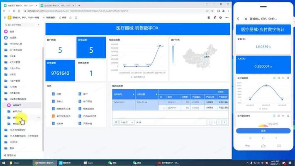This screenshot has width=295, height=166.
Task: Open the red notification bell icon
Action: (x=215, y=17)
